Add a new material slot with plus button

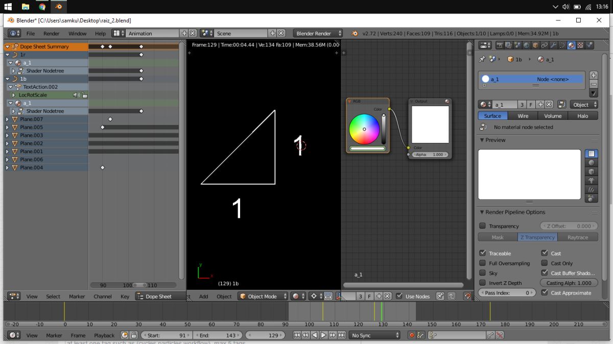tap(593, 75)
